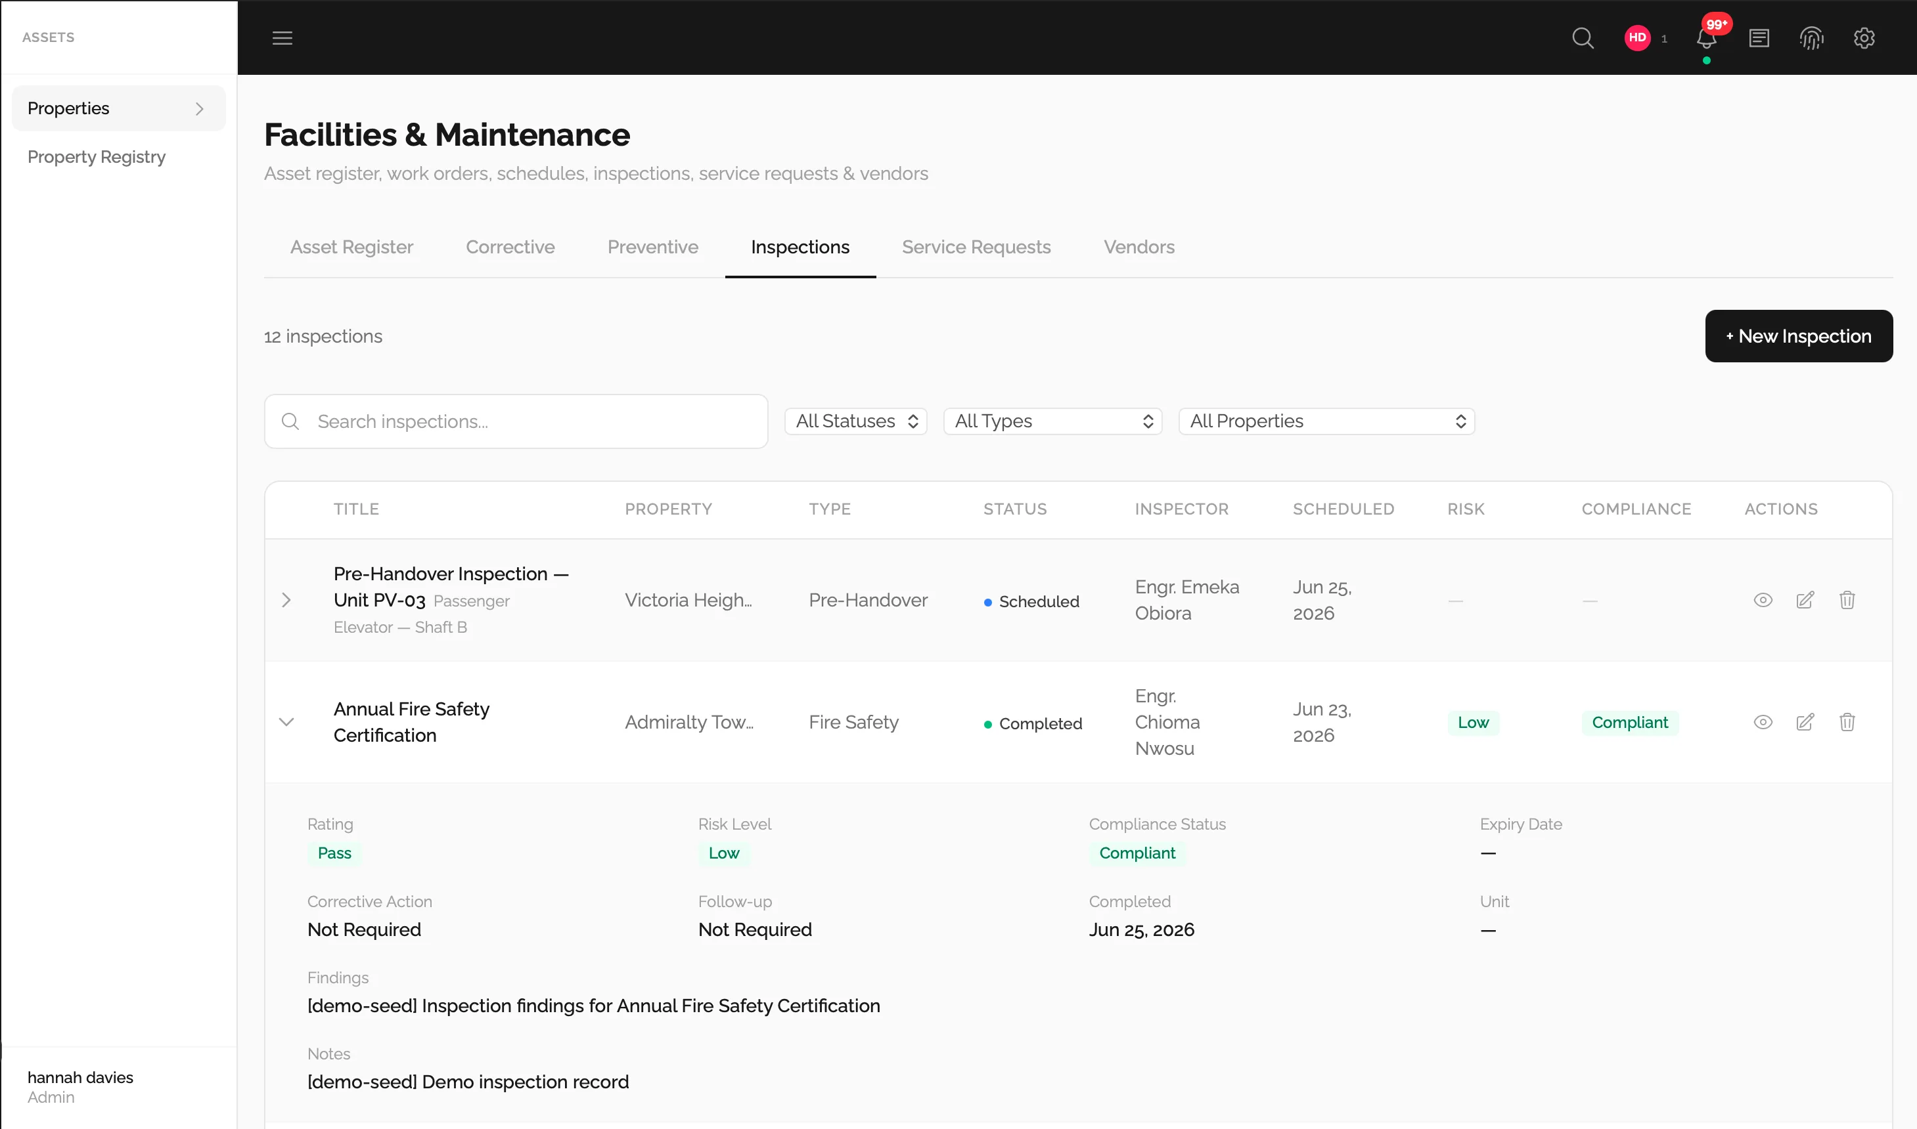This screenshot has width=1917, height=1129.
Task: Click the hannah davies profile at the sidebar bottom
Action: point(80,1086)
